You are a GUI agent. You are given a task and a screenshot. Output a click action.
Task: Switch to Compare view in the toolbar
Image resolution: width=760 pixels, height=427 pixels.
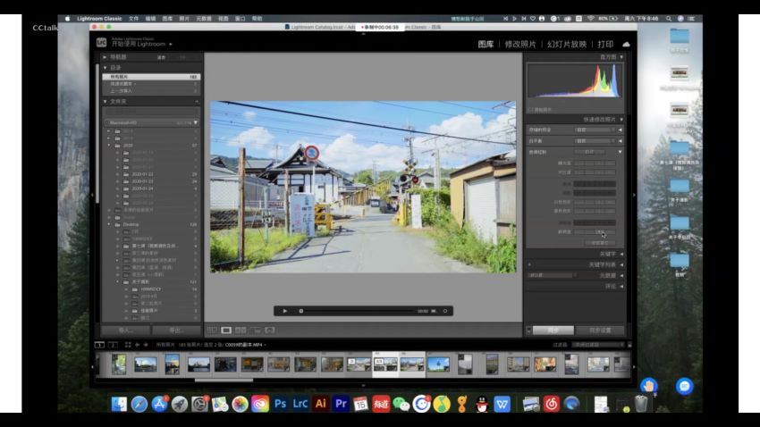(241, 331)
